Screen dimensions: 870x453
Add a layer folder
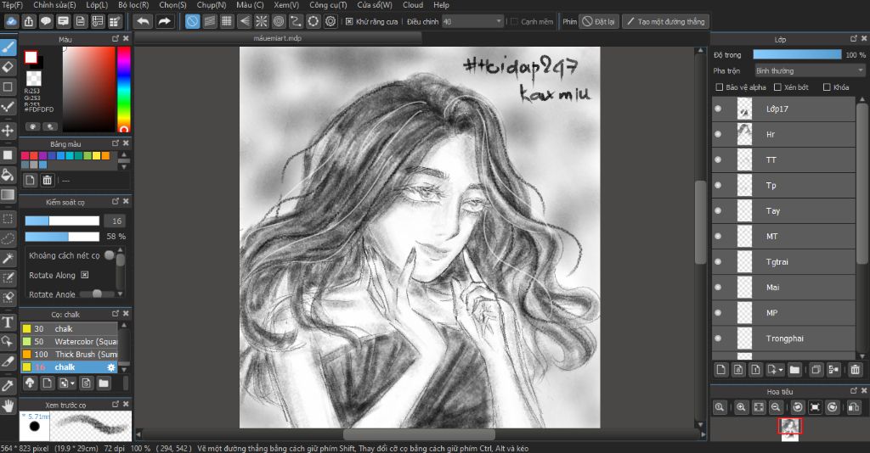[x=794, y=369]
